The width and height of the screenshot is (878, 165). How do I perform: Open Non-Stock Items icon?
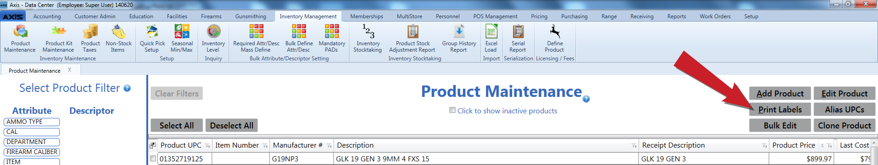click(x=118, y=38)
